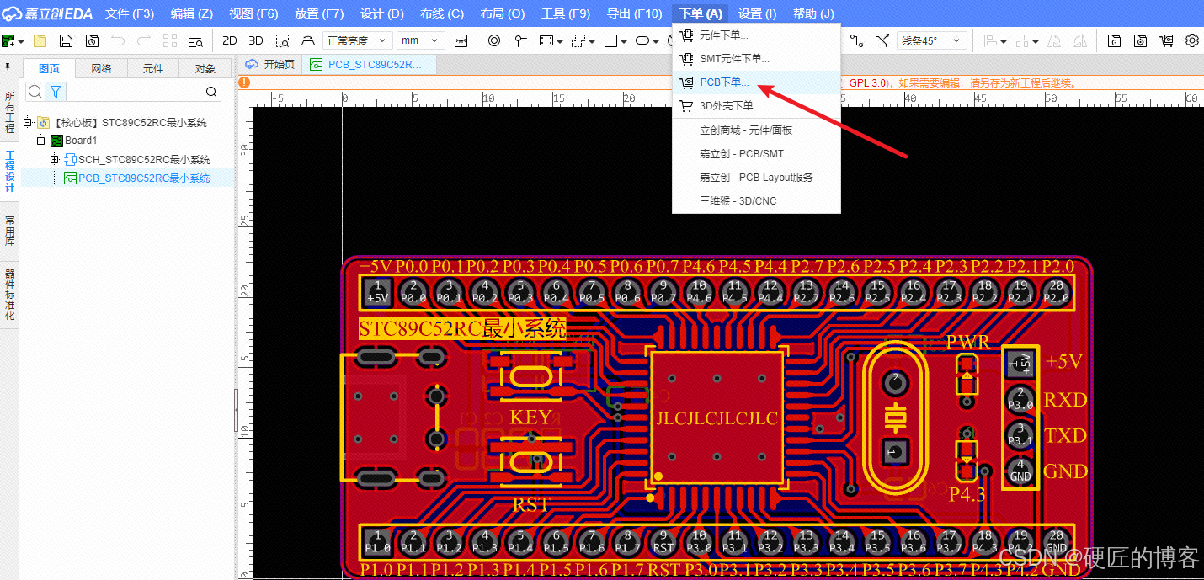Open the 编辑 (Z) menu
1204x580 pixels.
click(192, 13)
